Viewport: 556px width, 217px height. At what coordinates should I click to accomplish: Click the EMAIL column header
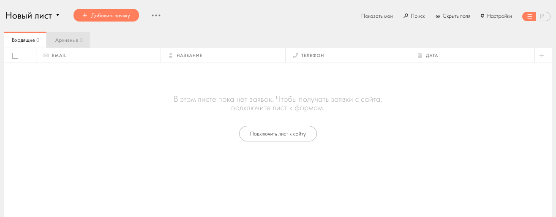[98, 56]
